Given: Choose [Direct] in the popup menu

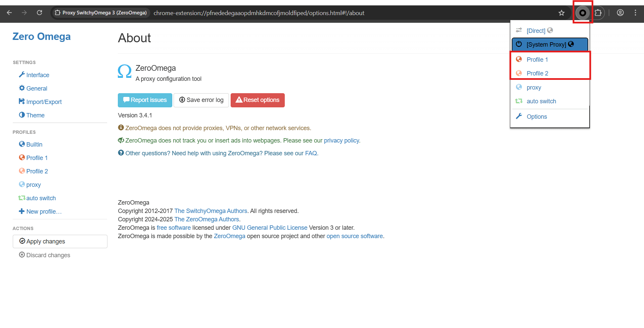Looking at the screenshot, I should pyautogui.click(x=550, y=31).
